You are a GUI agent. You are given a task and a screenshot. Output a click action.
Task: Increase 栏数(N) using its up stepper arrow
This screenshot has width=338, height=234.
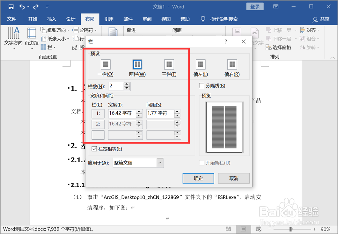(127, 84)
